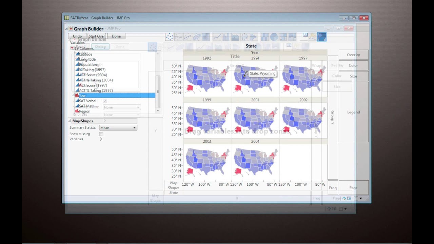This screenshot has width=434, height=244.
Task: Click the column list scrollbar thumb
Action: pyautogui.click(x=158, y=92)
